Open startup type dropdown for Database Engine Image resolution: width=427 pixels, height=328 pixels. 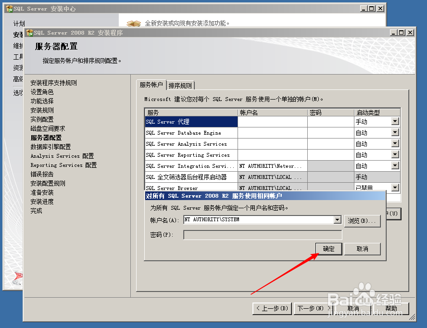click(395, 132)
